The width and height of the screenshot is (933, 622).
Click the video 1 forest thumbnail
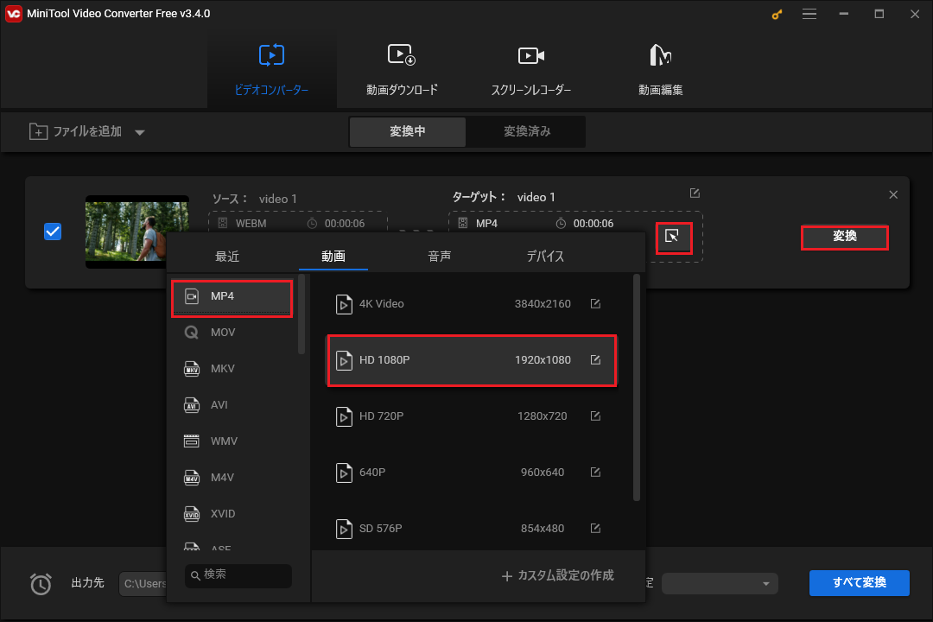(x=136, y=232)
